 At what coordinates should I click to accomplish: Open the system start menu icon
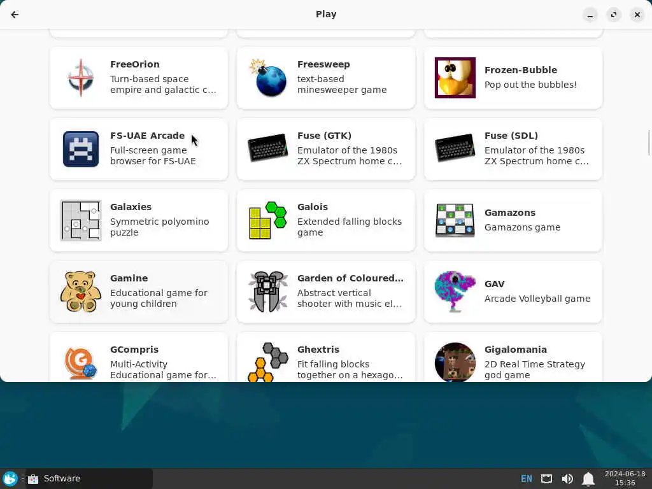10,479
